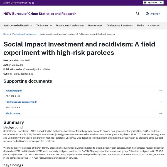Click the globe Language icon

point(147,14)
